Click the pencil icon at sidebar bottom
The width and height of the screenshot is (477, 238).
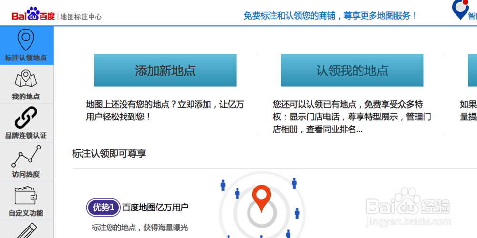point(26,231)
